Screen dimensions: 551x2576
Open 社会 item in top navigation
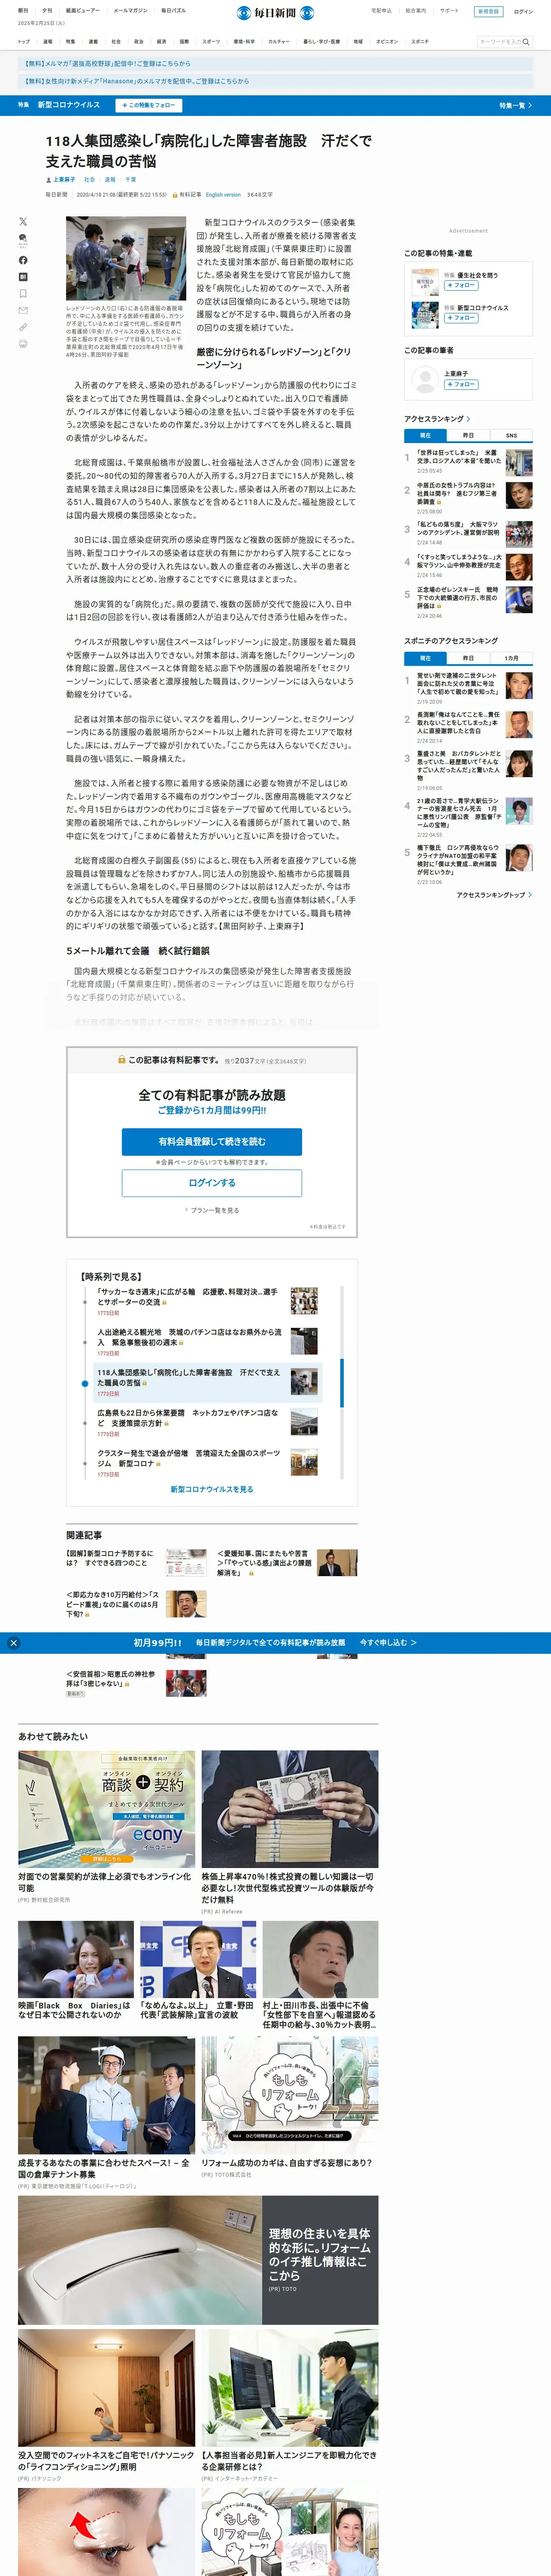pos(116,42)
